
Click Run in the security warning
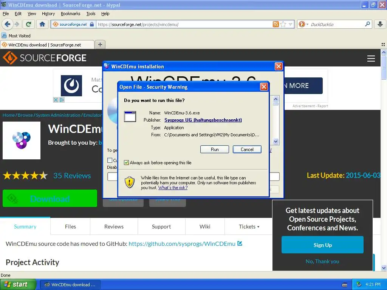pyautogui.click(x=215, y=150)
